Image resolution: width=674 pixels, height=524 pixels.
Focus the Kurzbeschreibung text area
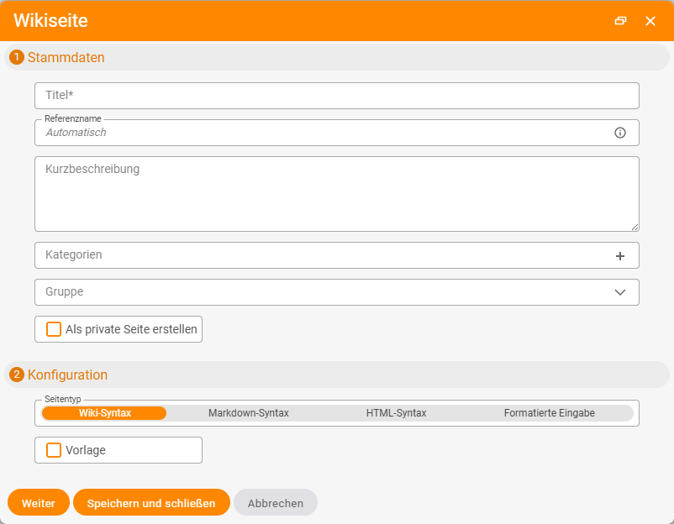(x=337, y=194)
